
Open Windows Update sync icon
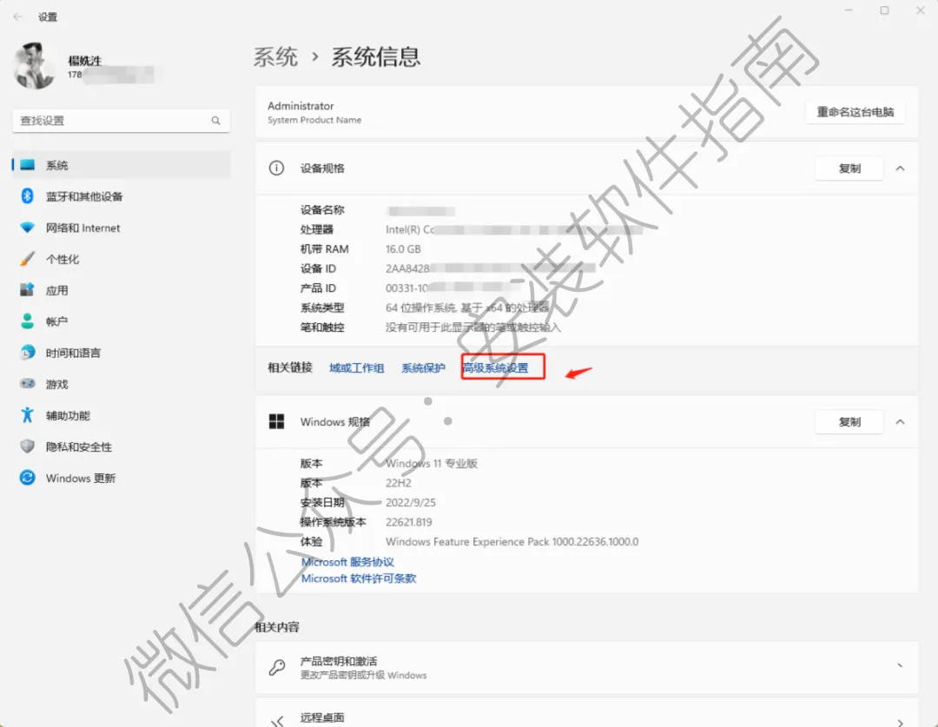tap(28, 478)
